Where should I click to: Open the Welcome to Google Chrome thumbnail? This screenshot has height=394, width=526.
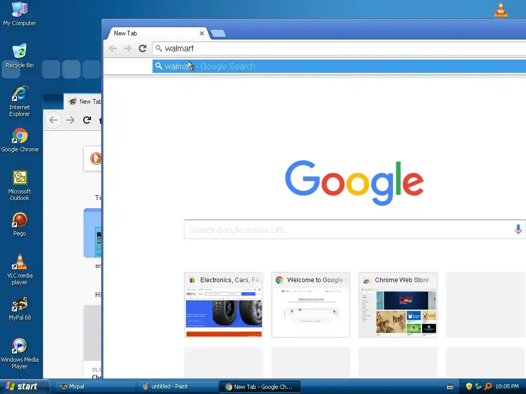[311, 305]
